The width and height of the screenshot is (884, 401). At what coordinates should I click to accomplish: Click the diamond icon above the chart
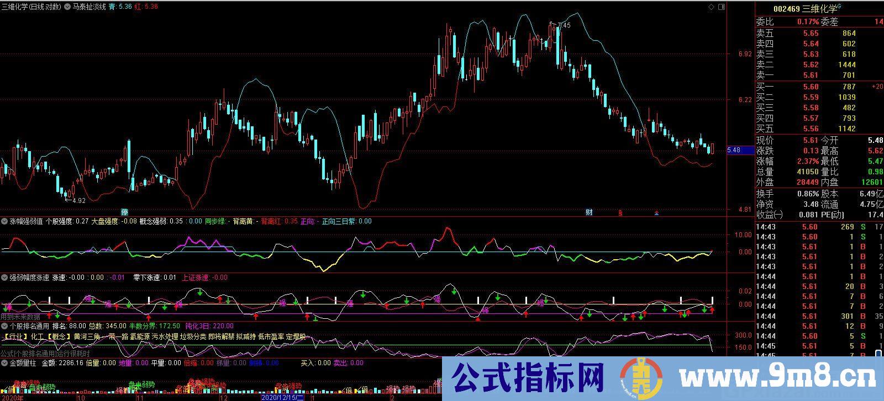coord(711,7)
